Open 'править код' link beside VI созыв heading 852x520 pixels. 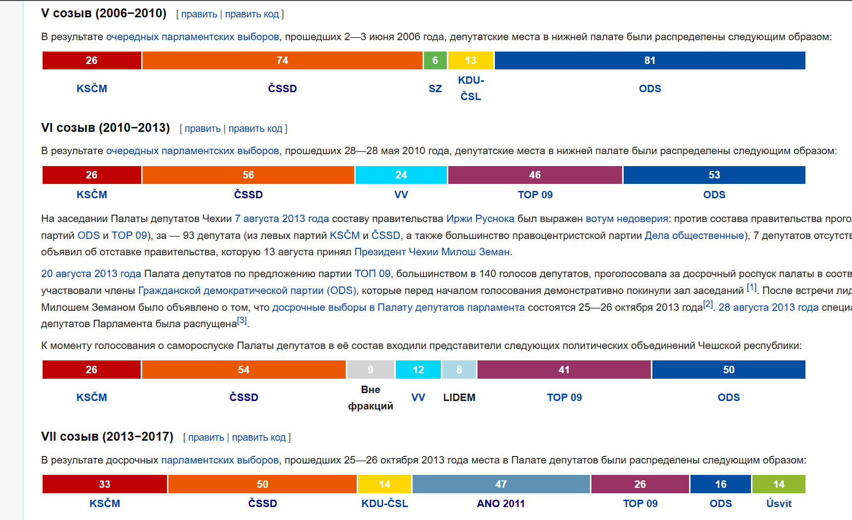(256, 129)
